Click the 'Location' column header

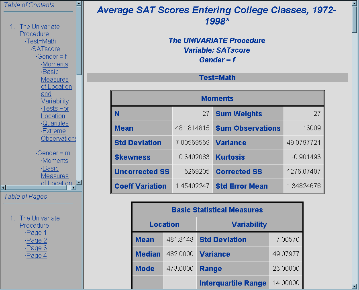(164, 224)
